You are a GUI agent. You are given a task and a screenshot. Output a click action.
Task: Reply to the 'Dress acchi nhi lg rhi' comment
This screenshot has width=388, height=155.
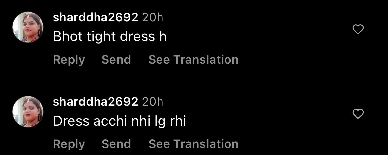pos(69,144)
